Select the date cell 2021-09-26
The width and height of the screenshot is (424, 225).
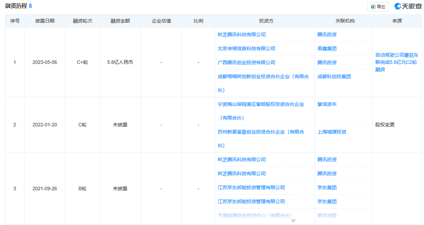[x=45, y=189]
